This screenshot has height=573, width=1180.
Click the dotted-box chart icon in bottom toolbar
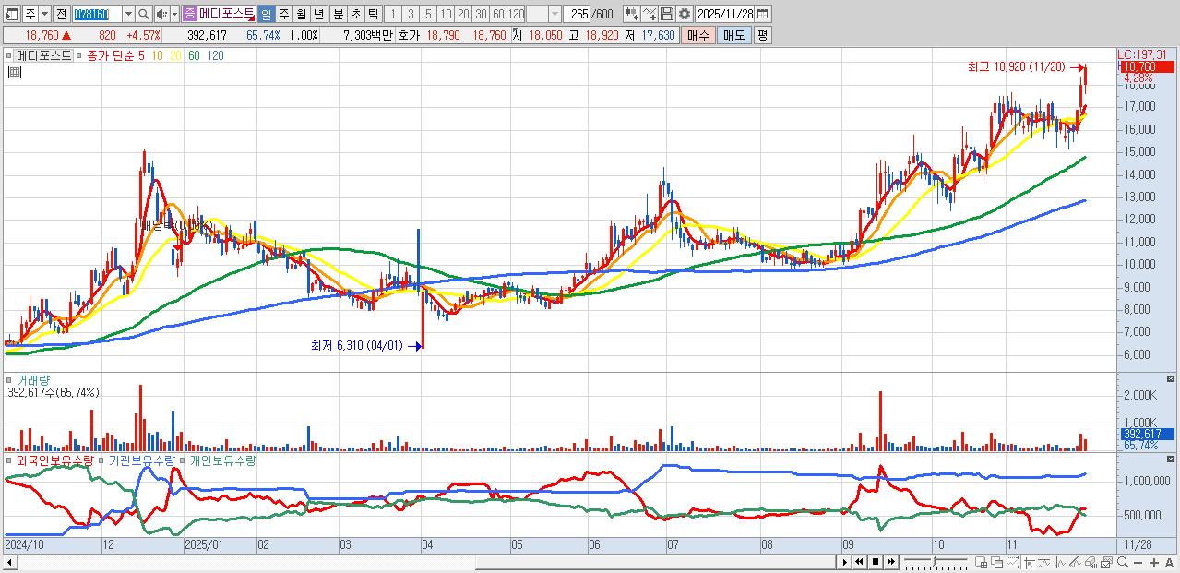[1012, 563]
